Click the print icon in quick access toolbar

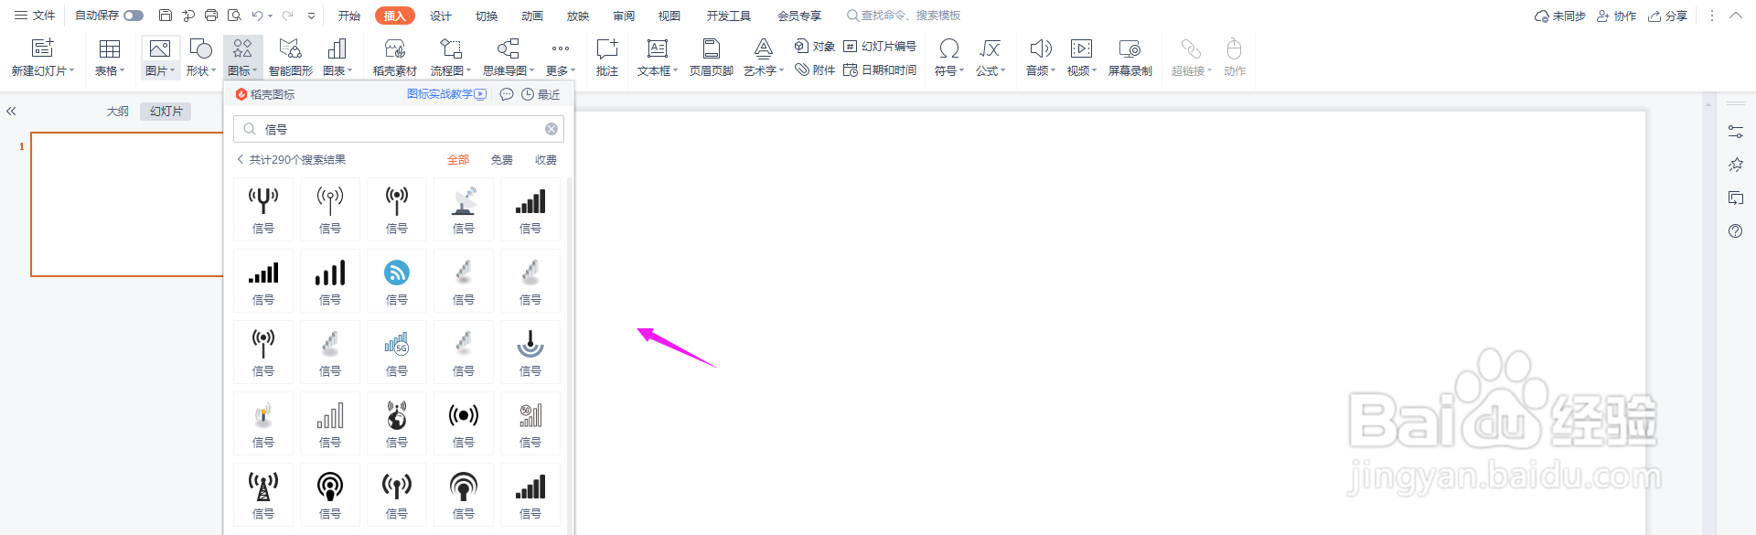211,16
